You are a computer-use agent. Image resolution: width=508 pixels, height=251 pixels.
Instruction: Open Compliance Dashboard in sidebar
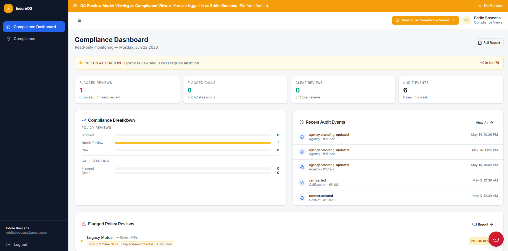point(34,27)
